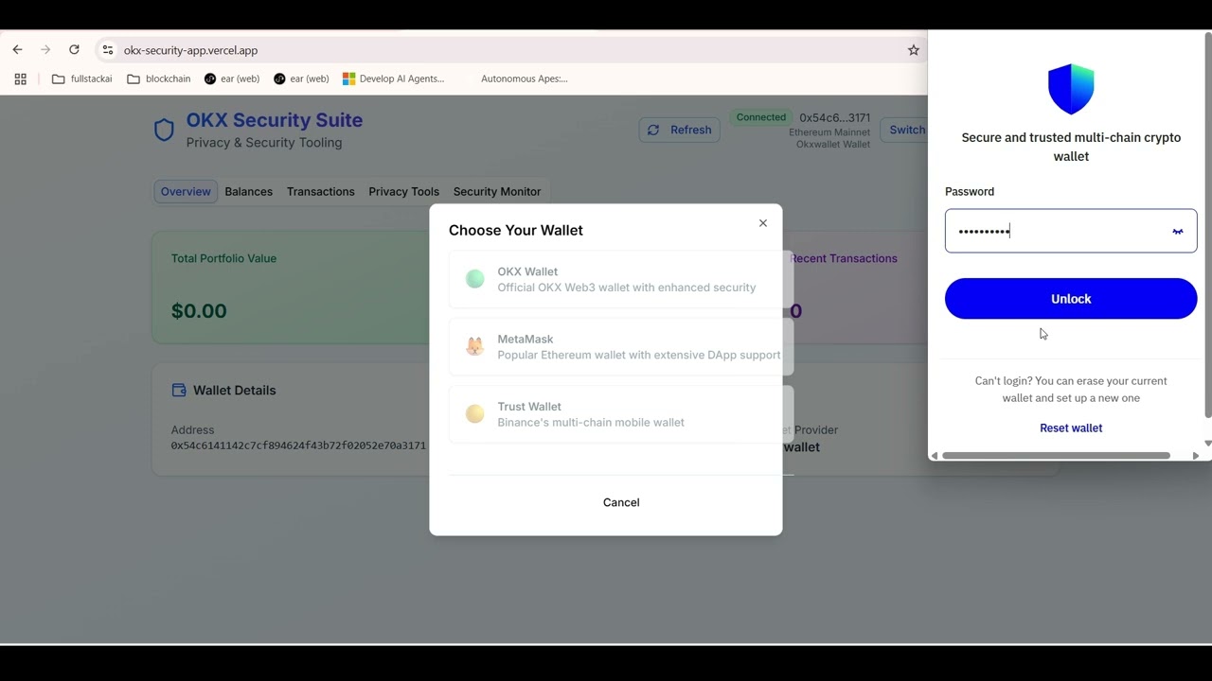
Task: Switch to the Overview tab
Action: (186, 192)
